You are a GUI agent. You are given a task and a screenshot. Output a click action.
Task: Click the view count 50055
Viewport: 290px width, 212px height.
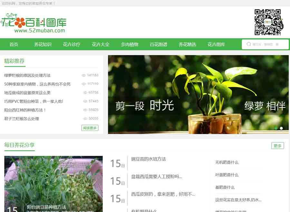click(93, 118)
